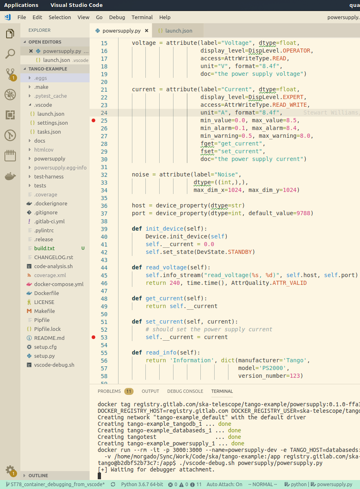Image resolution: width=360 pixels, height=489 pixels.
Task: Open the Debug menu
Action: pos(117,17)
